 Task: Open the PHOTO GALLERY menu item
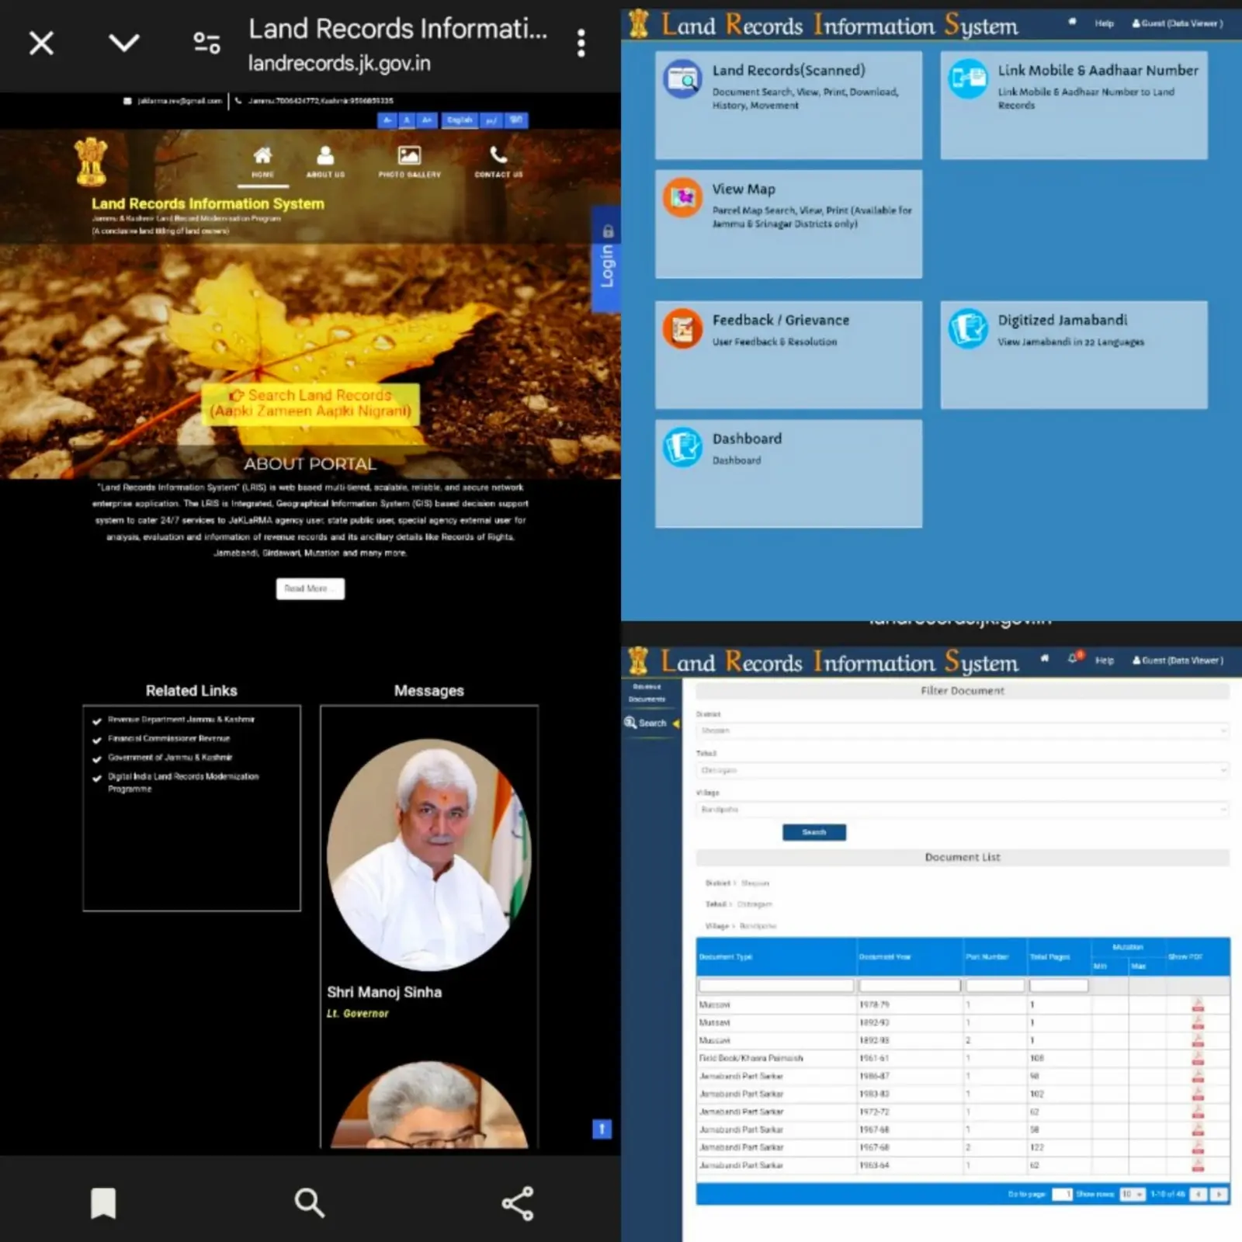409,162
